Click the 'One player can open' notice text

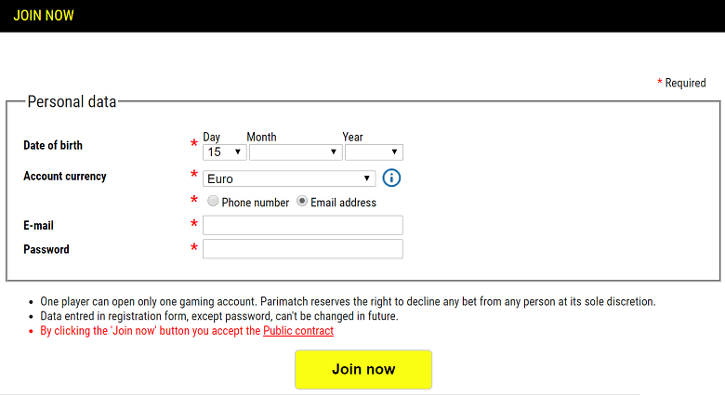pos(348,301)
